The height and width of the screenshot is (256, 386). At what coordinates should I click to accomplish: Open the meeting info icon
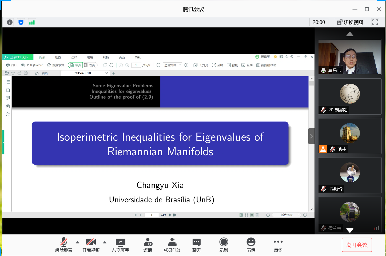point(10,22)
